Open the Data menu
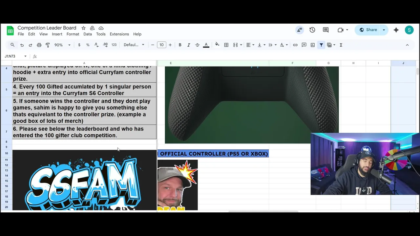 coord(88,34)
